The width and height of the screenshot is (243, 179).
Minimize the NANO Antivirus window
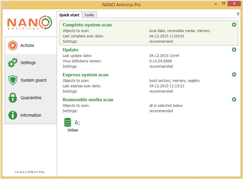[216, 4]
